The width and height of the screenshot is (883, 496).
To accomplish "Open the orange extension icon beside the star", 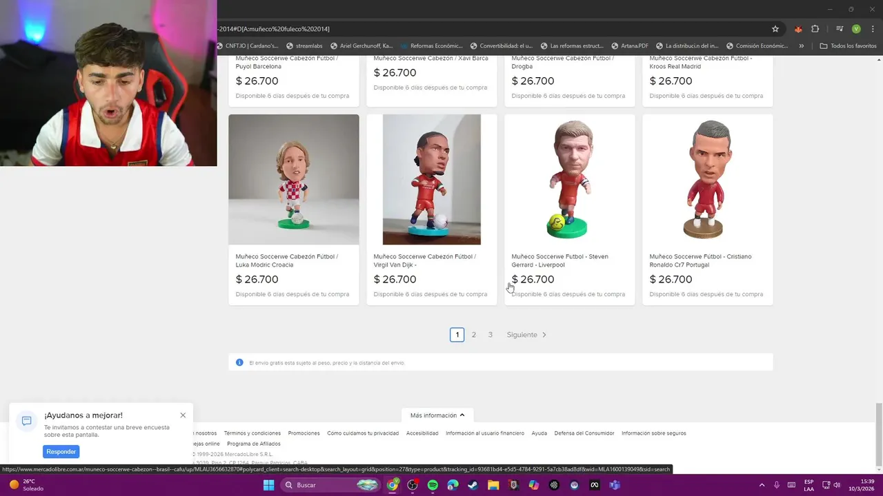I will point(798,29).
